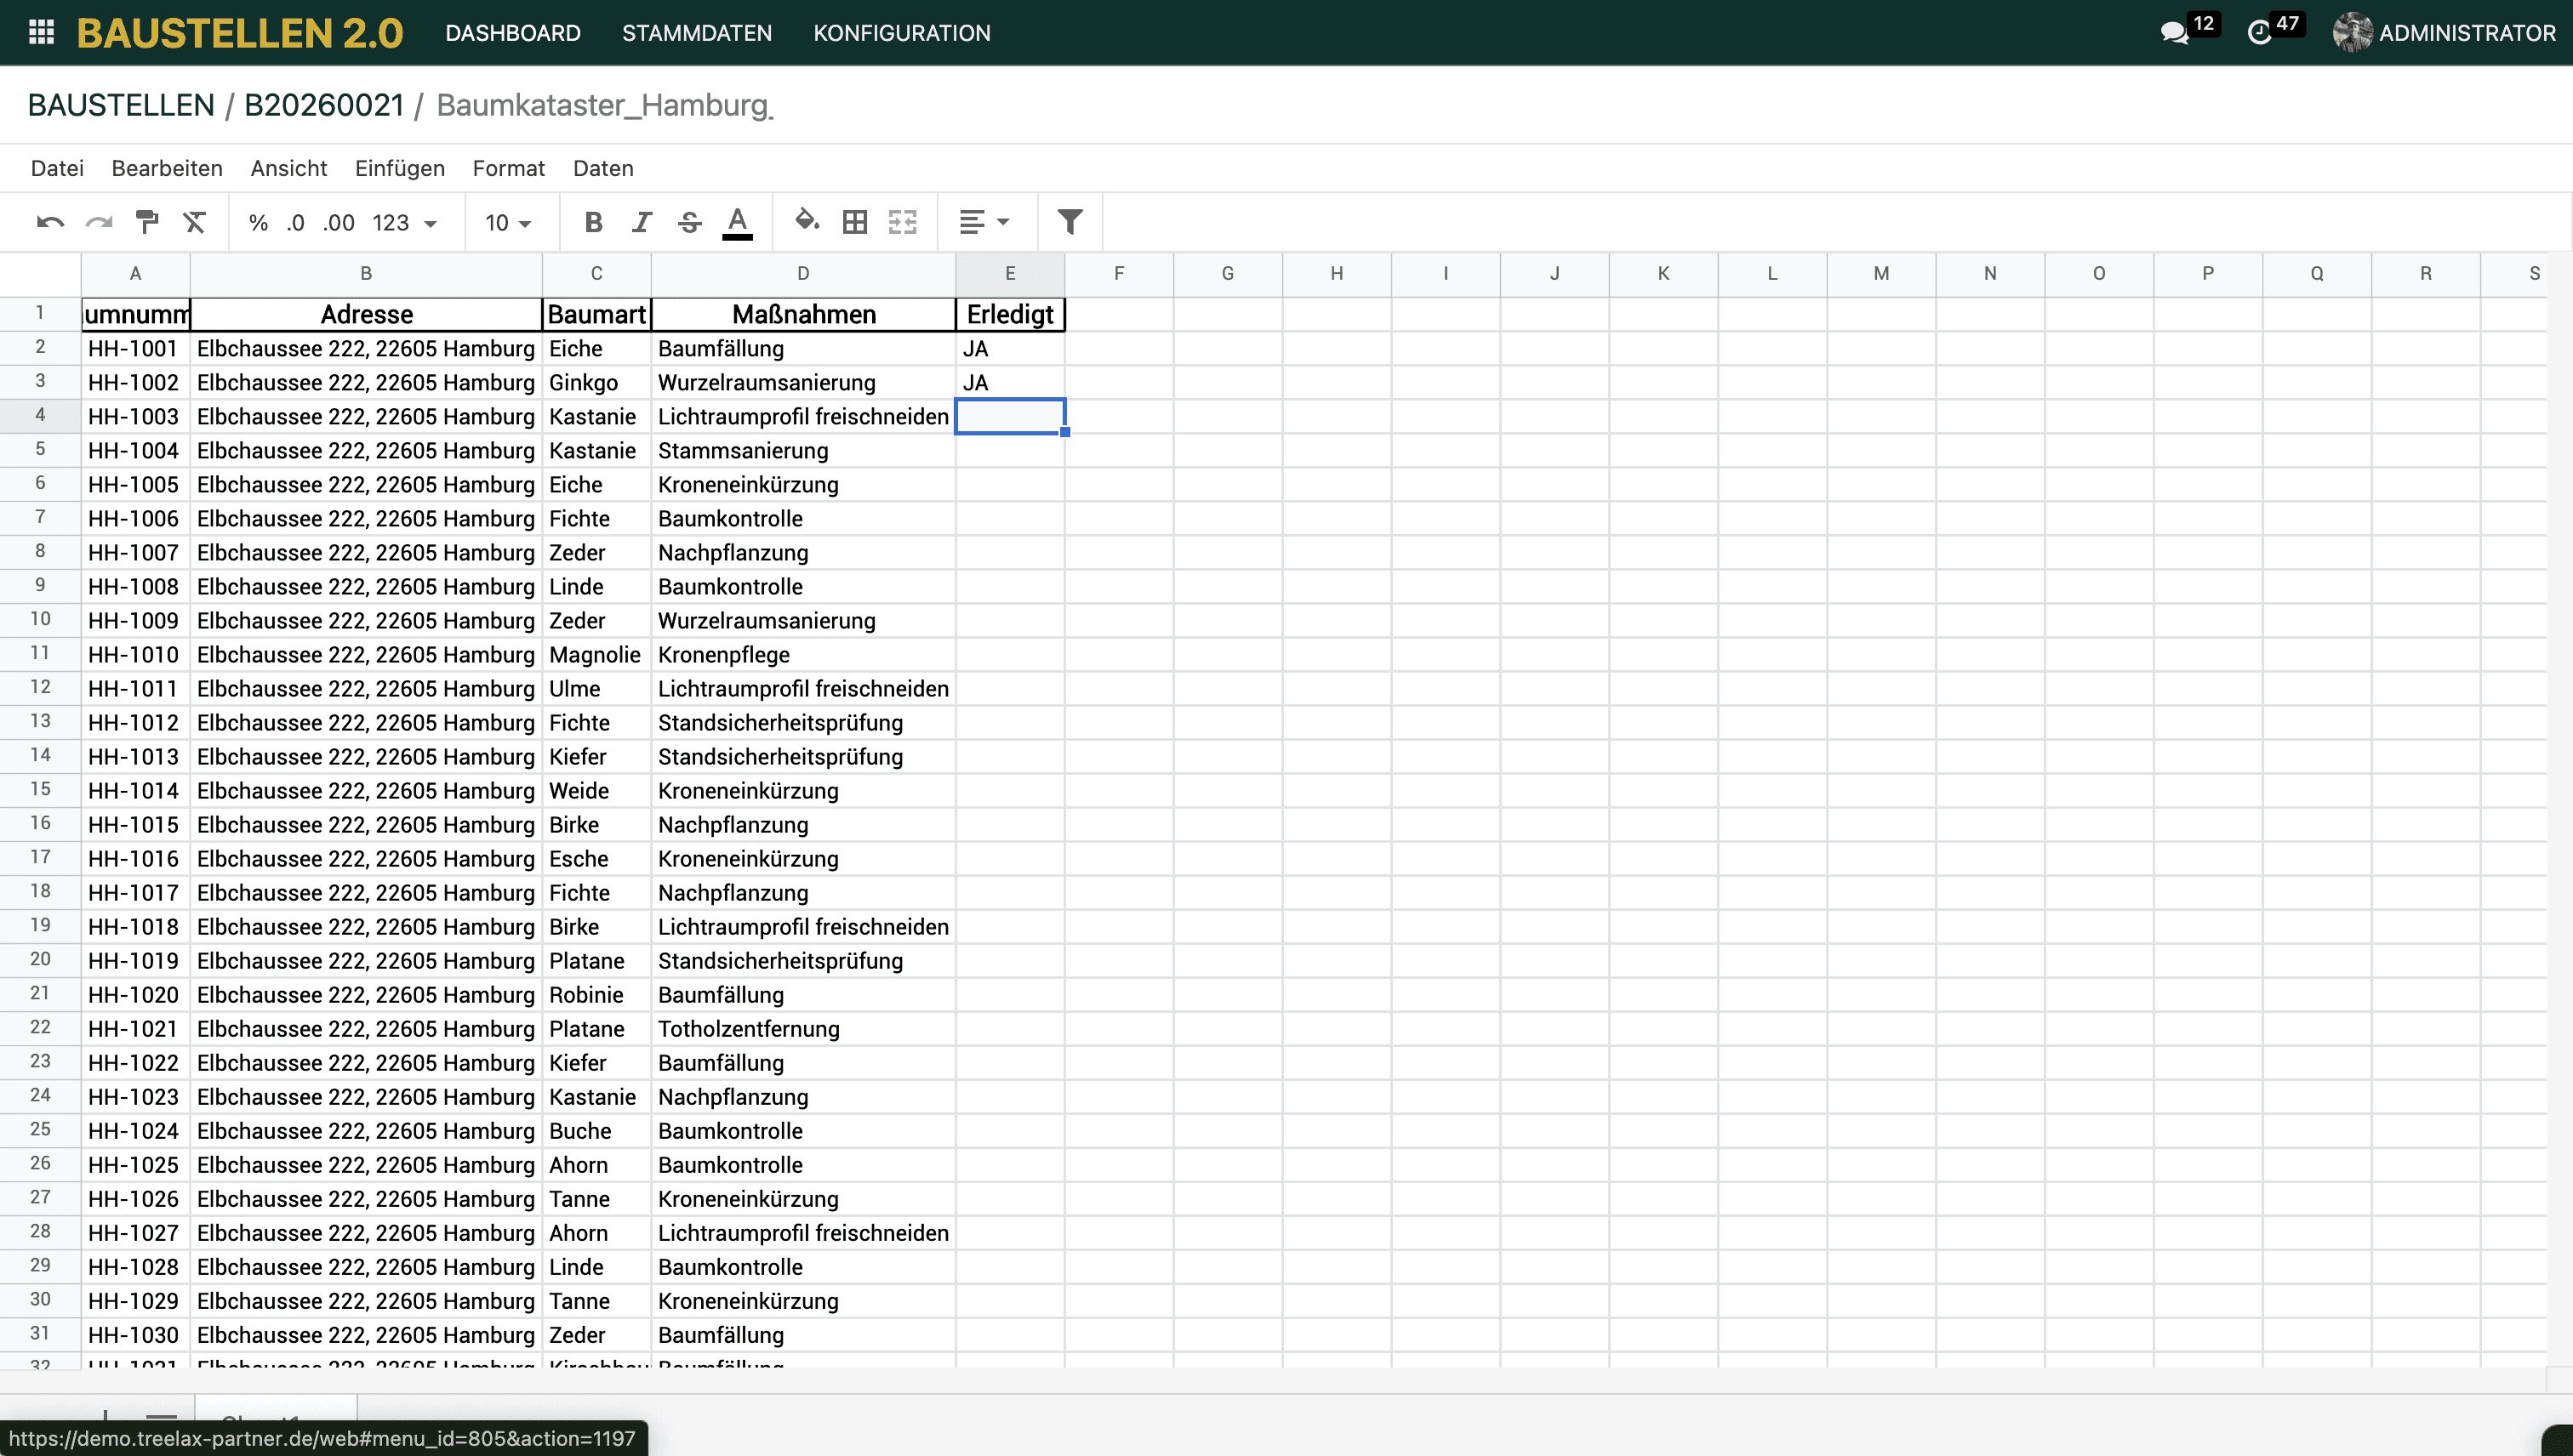Toggle strikethrough formatting

(689, 222)
